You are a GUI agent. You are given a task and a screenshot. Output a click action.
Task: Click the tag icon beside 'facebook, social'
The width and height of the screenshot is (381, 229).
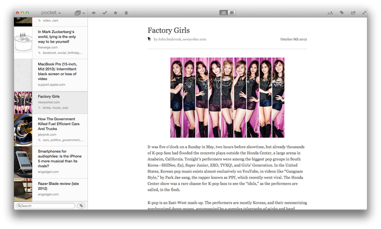(x=39, y=53)
